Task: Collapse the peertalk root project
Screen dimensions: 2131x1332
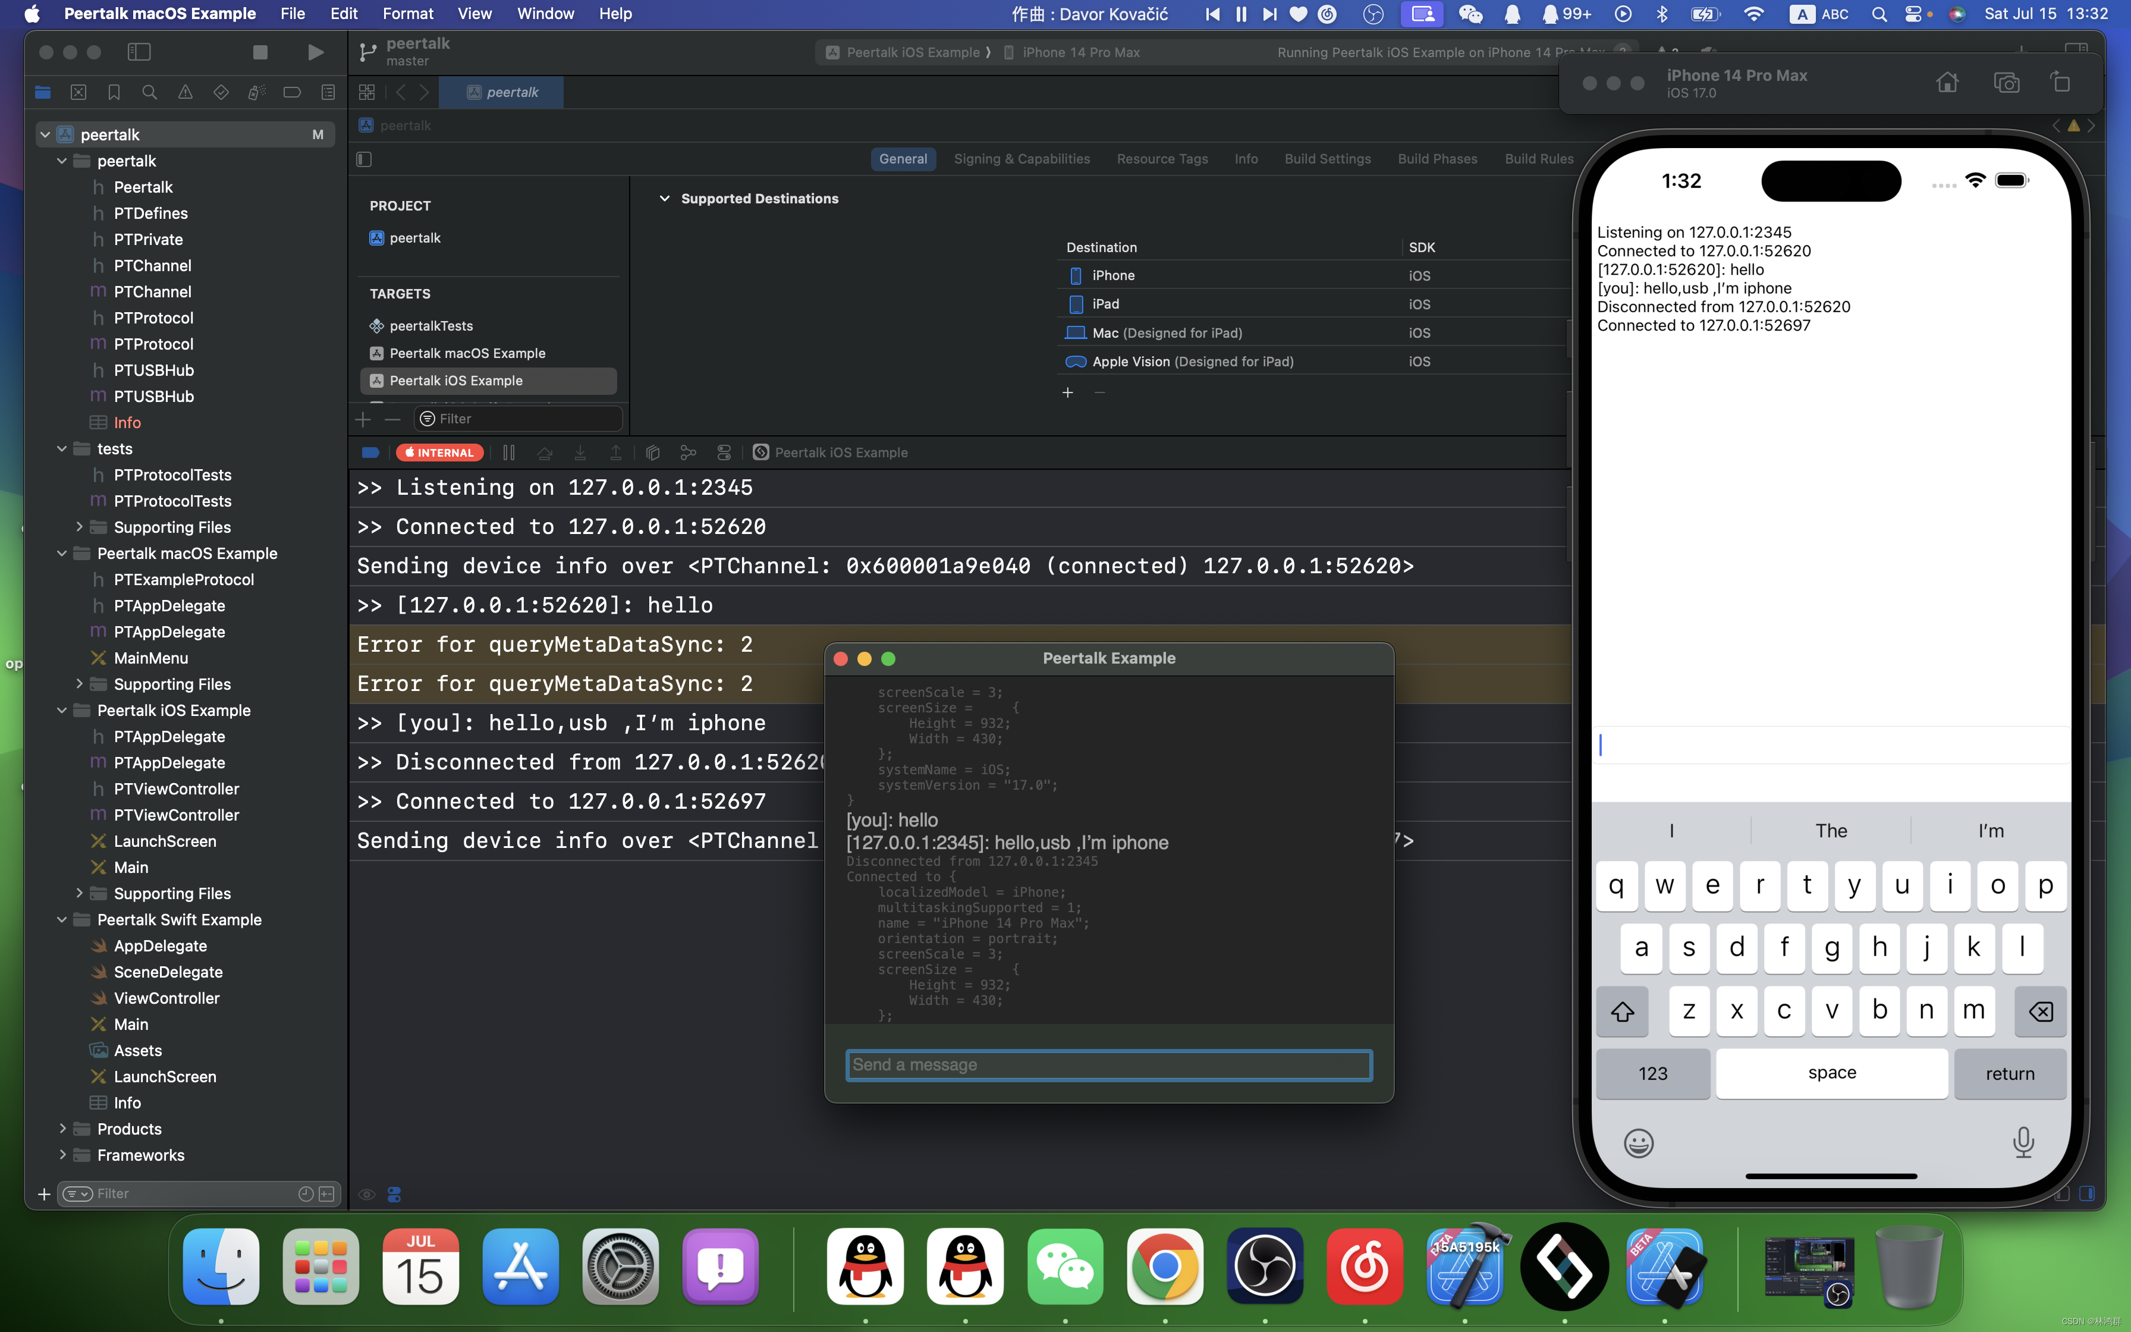Action: coord(45,135)
